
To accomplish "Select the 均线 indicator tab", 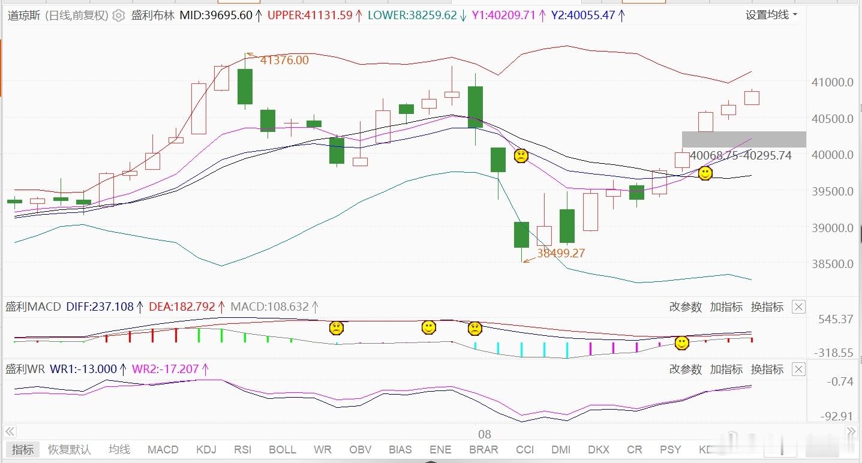I will 119,449.
